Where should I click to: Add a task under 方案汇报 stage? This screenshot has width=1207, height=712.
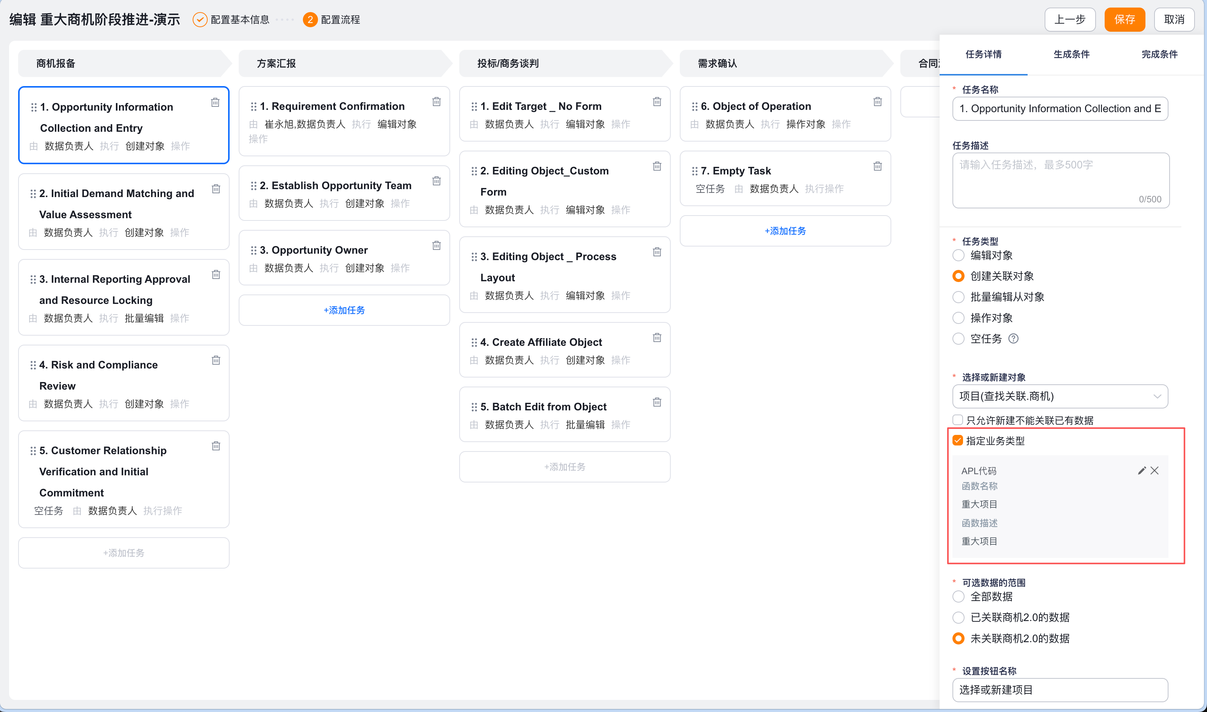pos(344,310)
